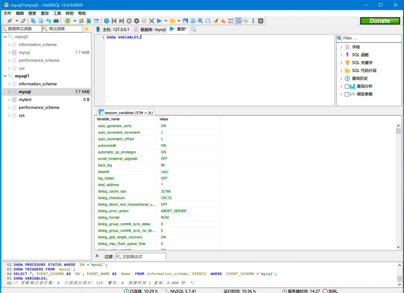The image size is (404, 293).
Task: Click the Donate button
Action: point(380,21)
